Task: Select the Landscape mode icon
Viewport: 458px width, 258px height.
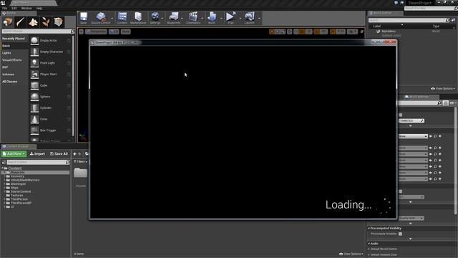Action: tap(33, 22)
